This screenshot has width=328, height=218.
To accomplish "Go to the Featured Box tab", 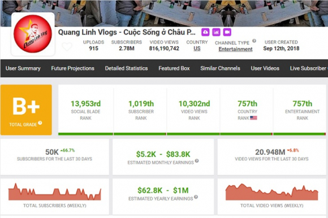I will (x=174, y=68).
